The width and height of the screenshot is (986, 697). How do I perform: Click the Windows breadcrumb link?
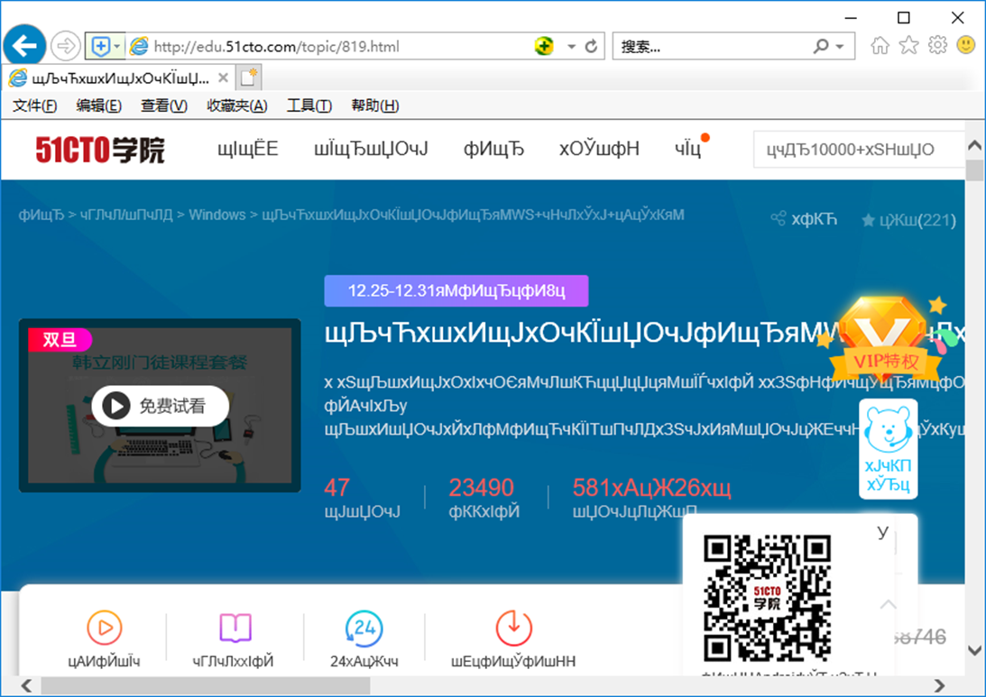pyautogui.click(x=217, y=215)
